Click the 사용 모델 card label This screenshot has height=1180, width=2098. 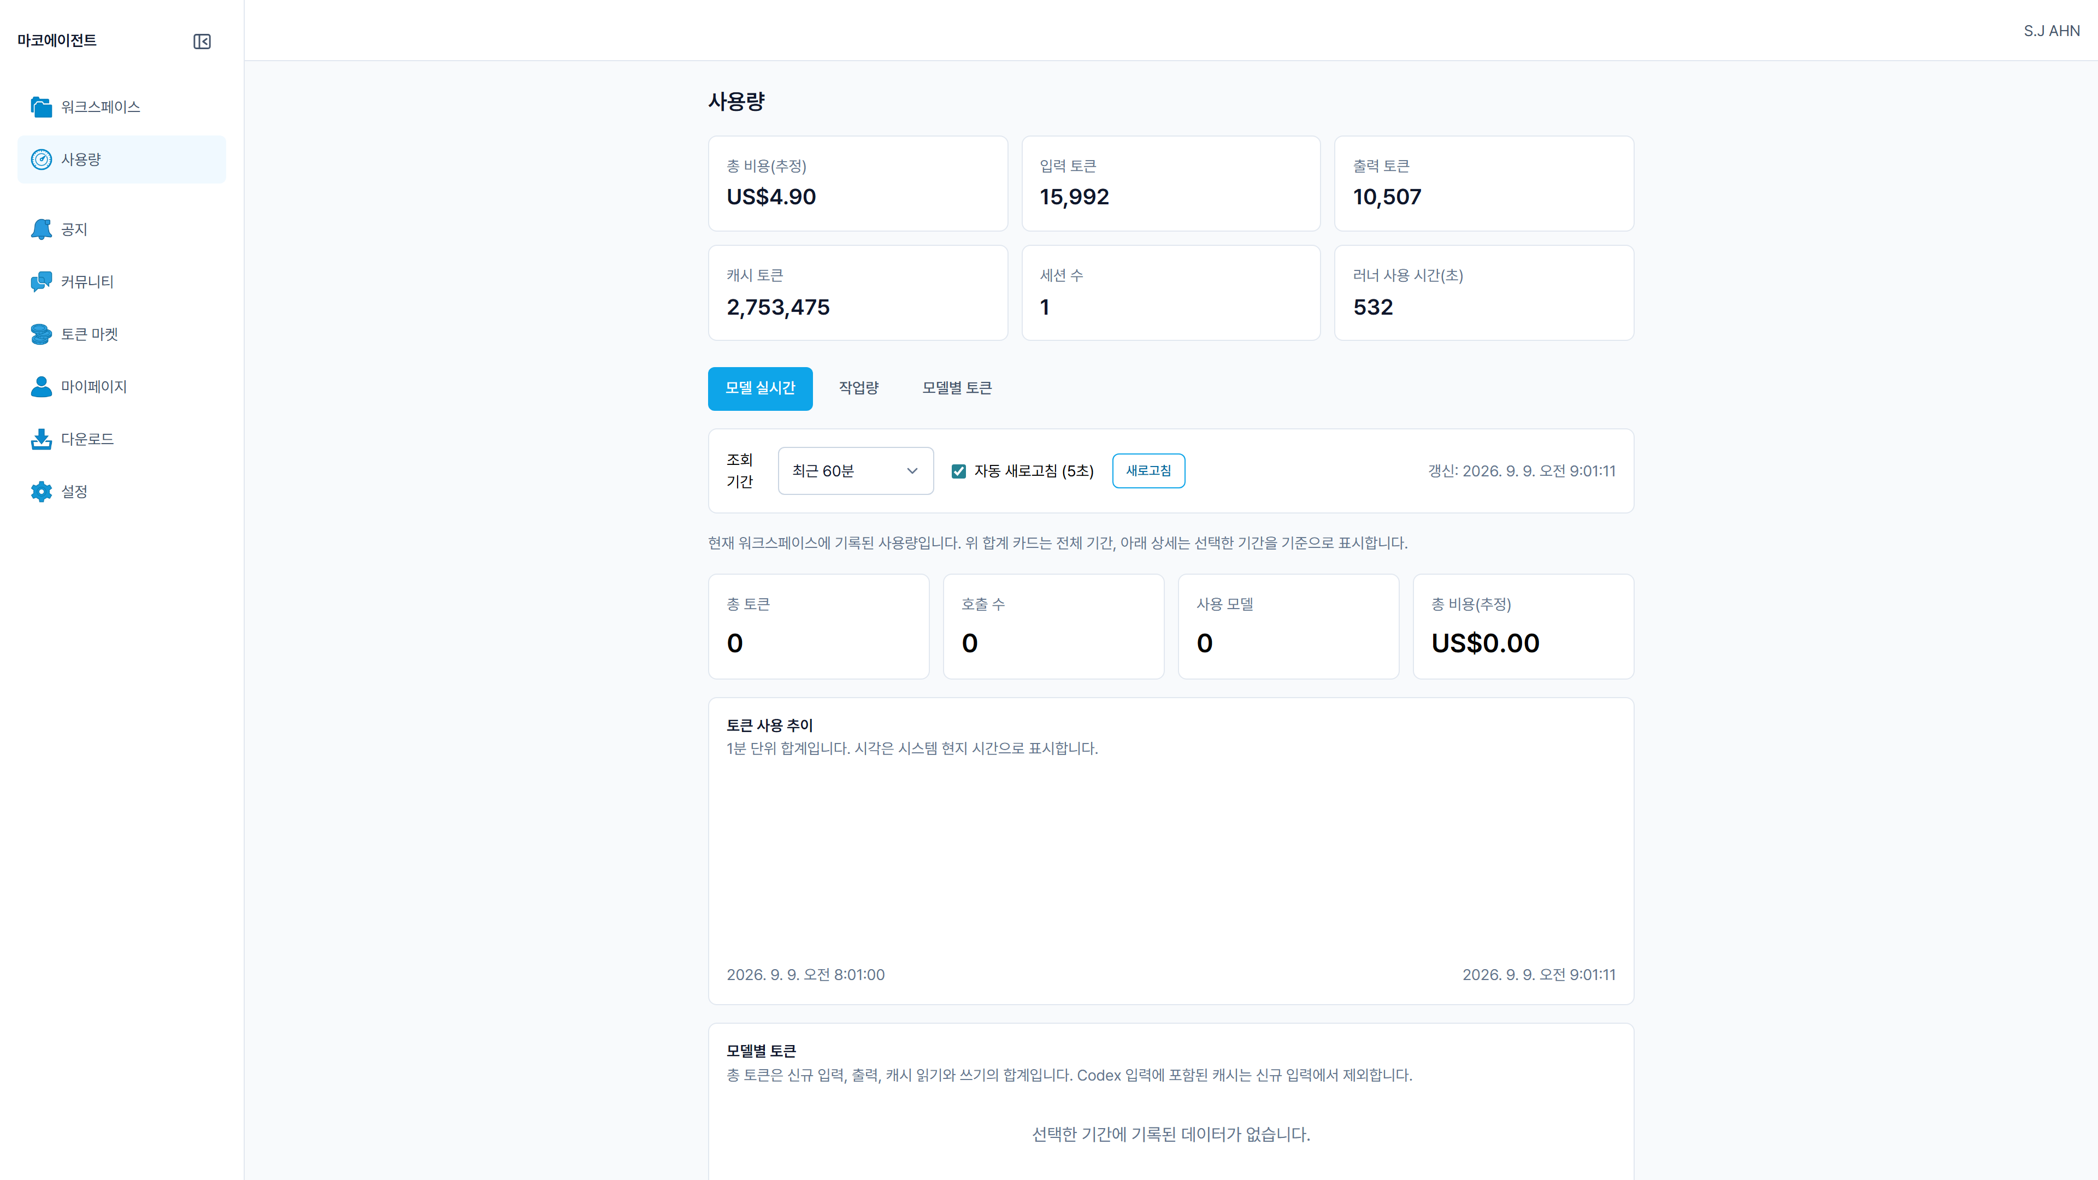click(1224, 604)
